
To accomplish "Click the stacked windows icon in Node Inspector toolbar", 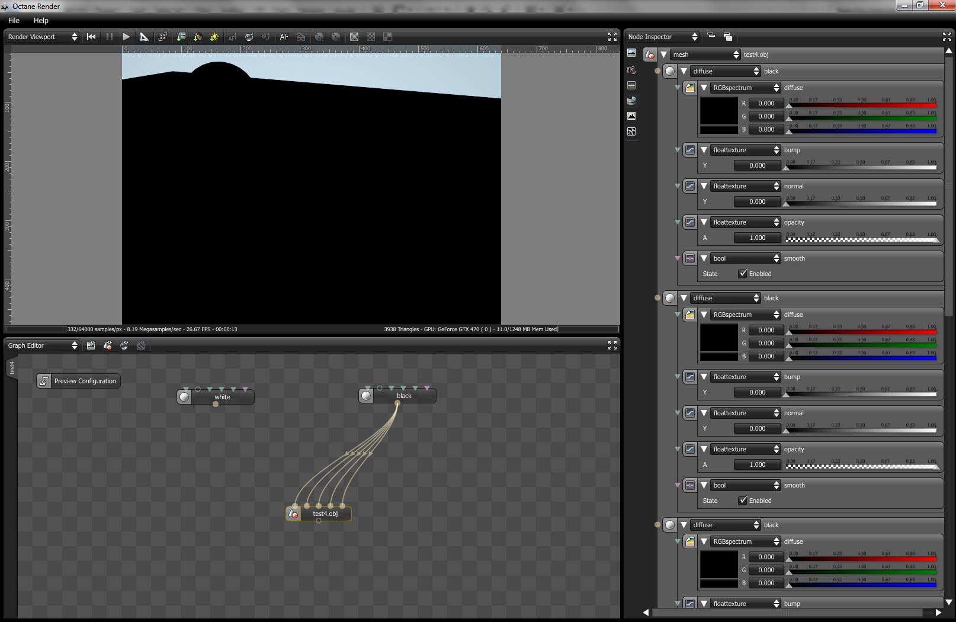I will 727,37.
